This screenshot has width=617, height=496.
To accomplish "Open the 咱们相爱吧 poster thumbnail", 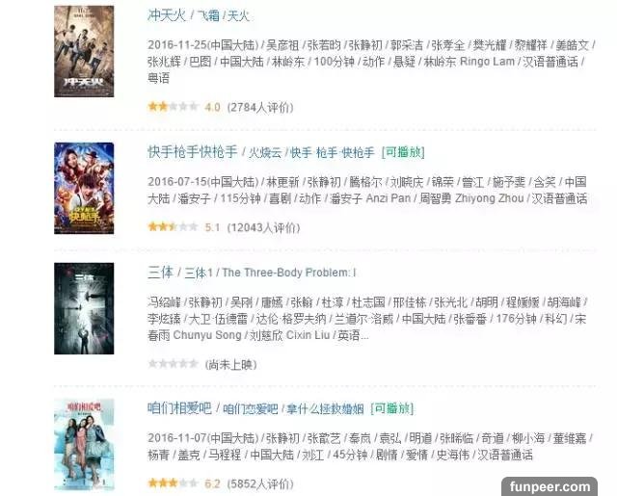I will [x=84, y=445].
